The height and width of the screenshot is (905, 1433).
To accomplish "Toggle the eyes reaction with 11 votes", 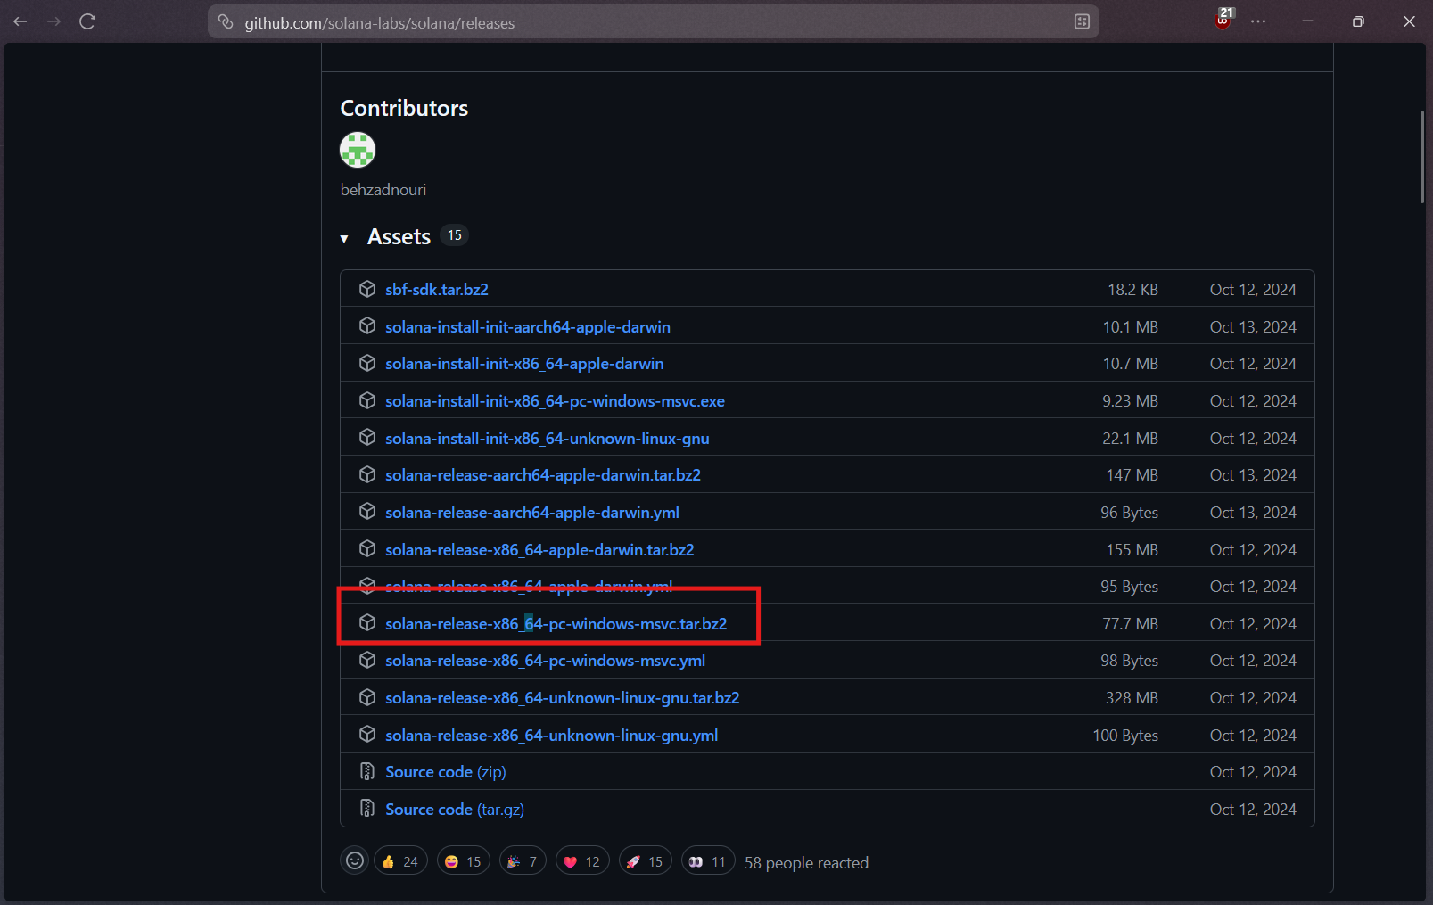I will coord(708,861).
